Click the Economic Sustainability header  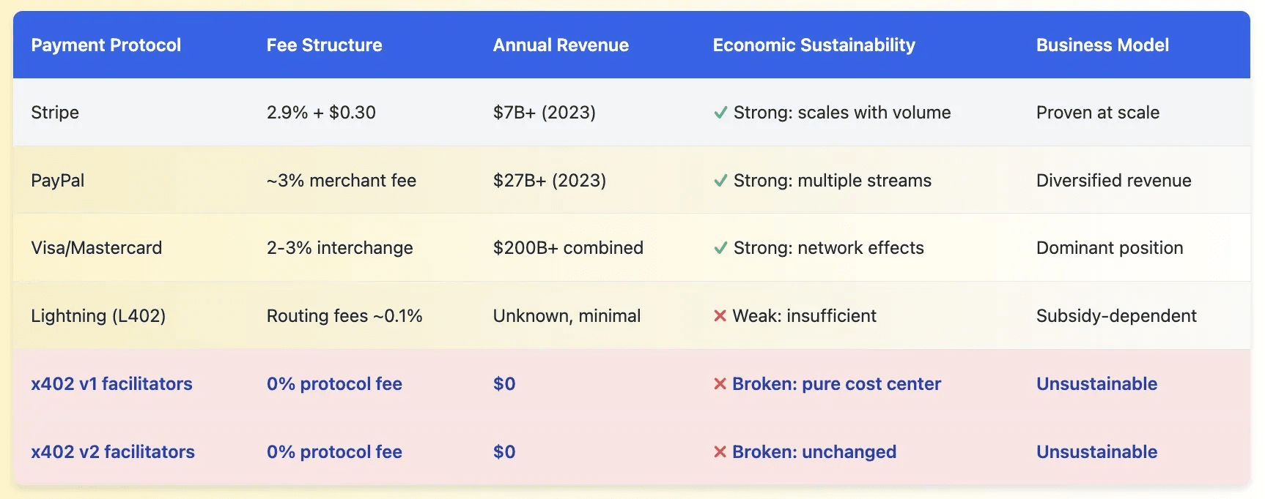coord(814,45)
